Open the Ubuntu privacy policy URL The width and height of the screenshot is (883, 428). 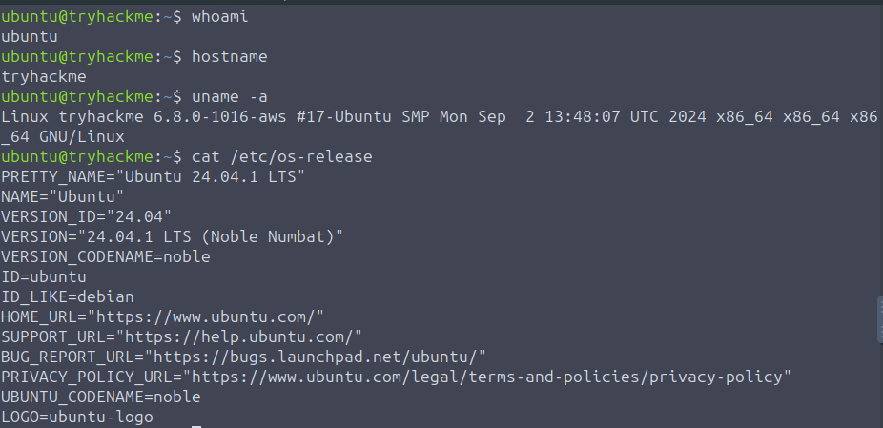click(487, 377)
